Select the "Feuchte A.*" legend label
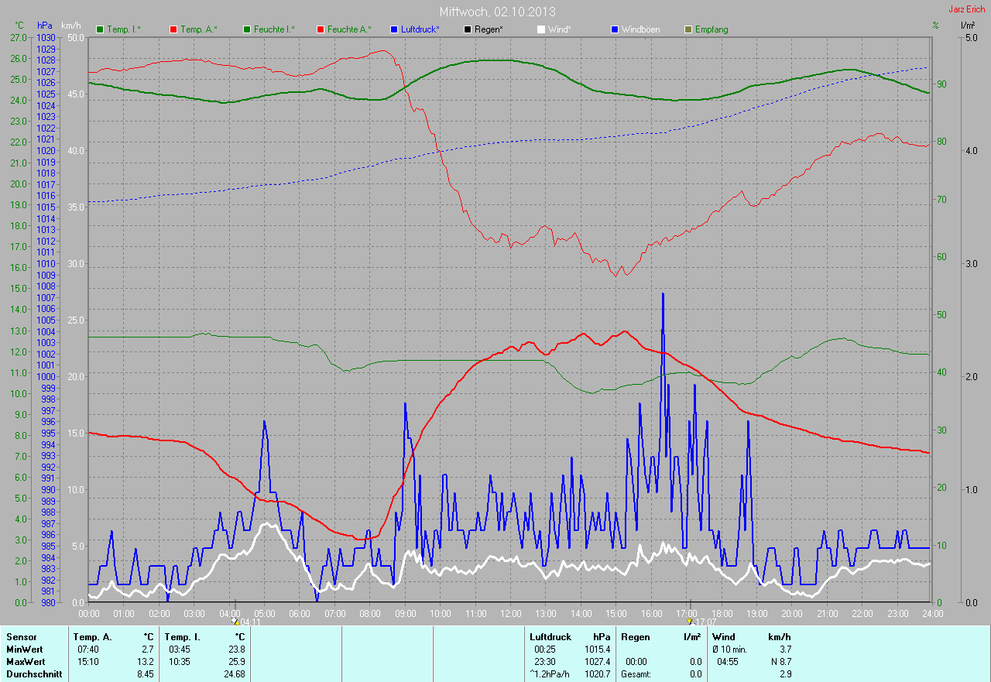This screenshot has width=991, height=682. coord(349,29)
